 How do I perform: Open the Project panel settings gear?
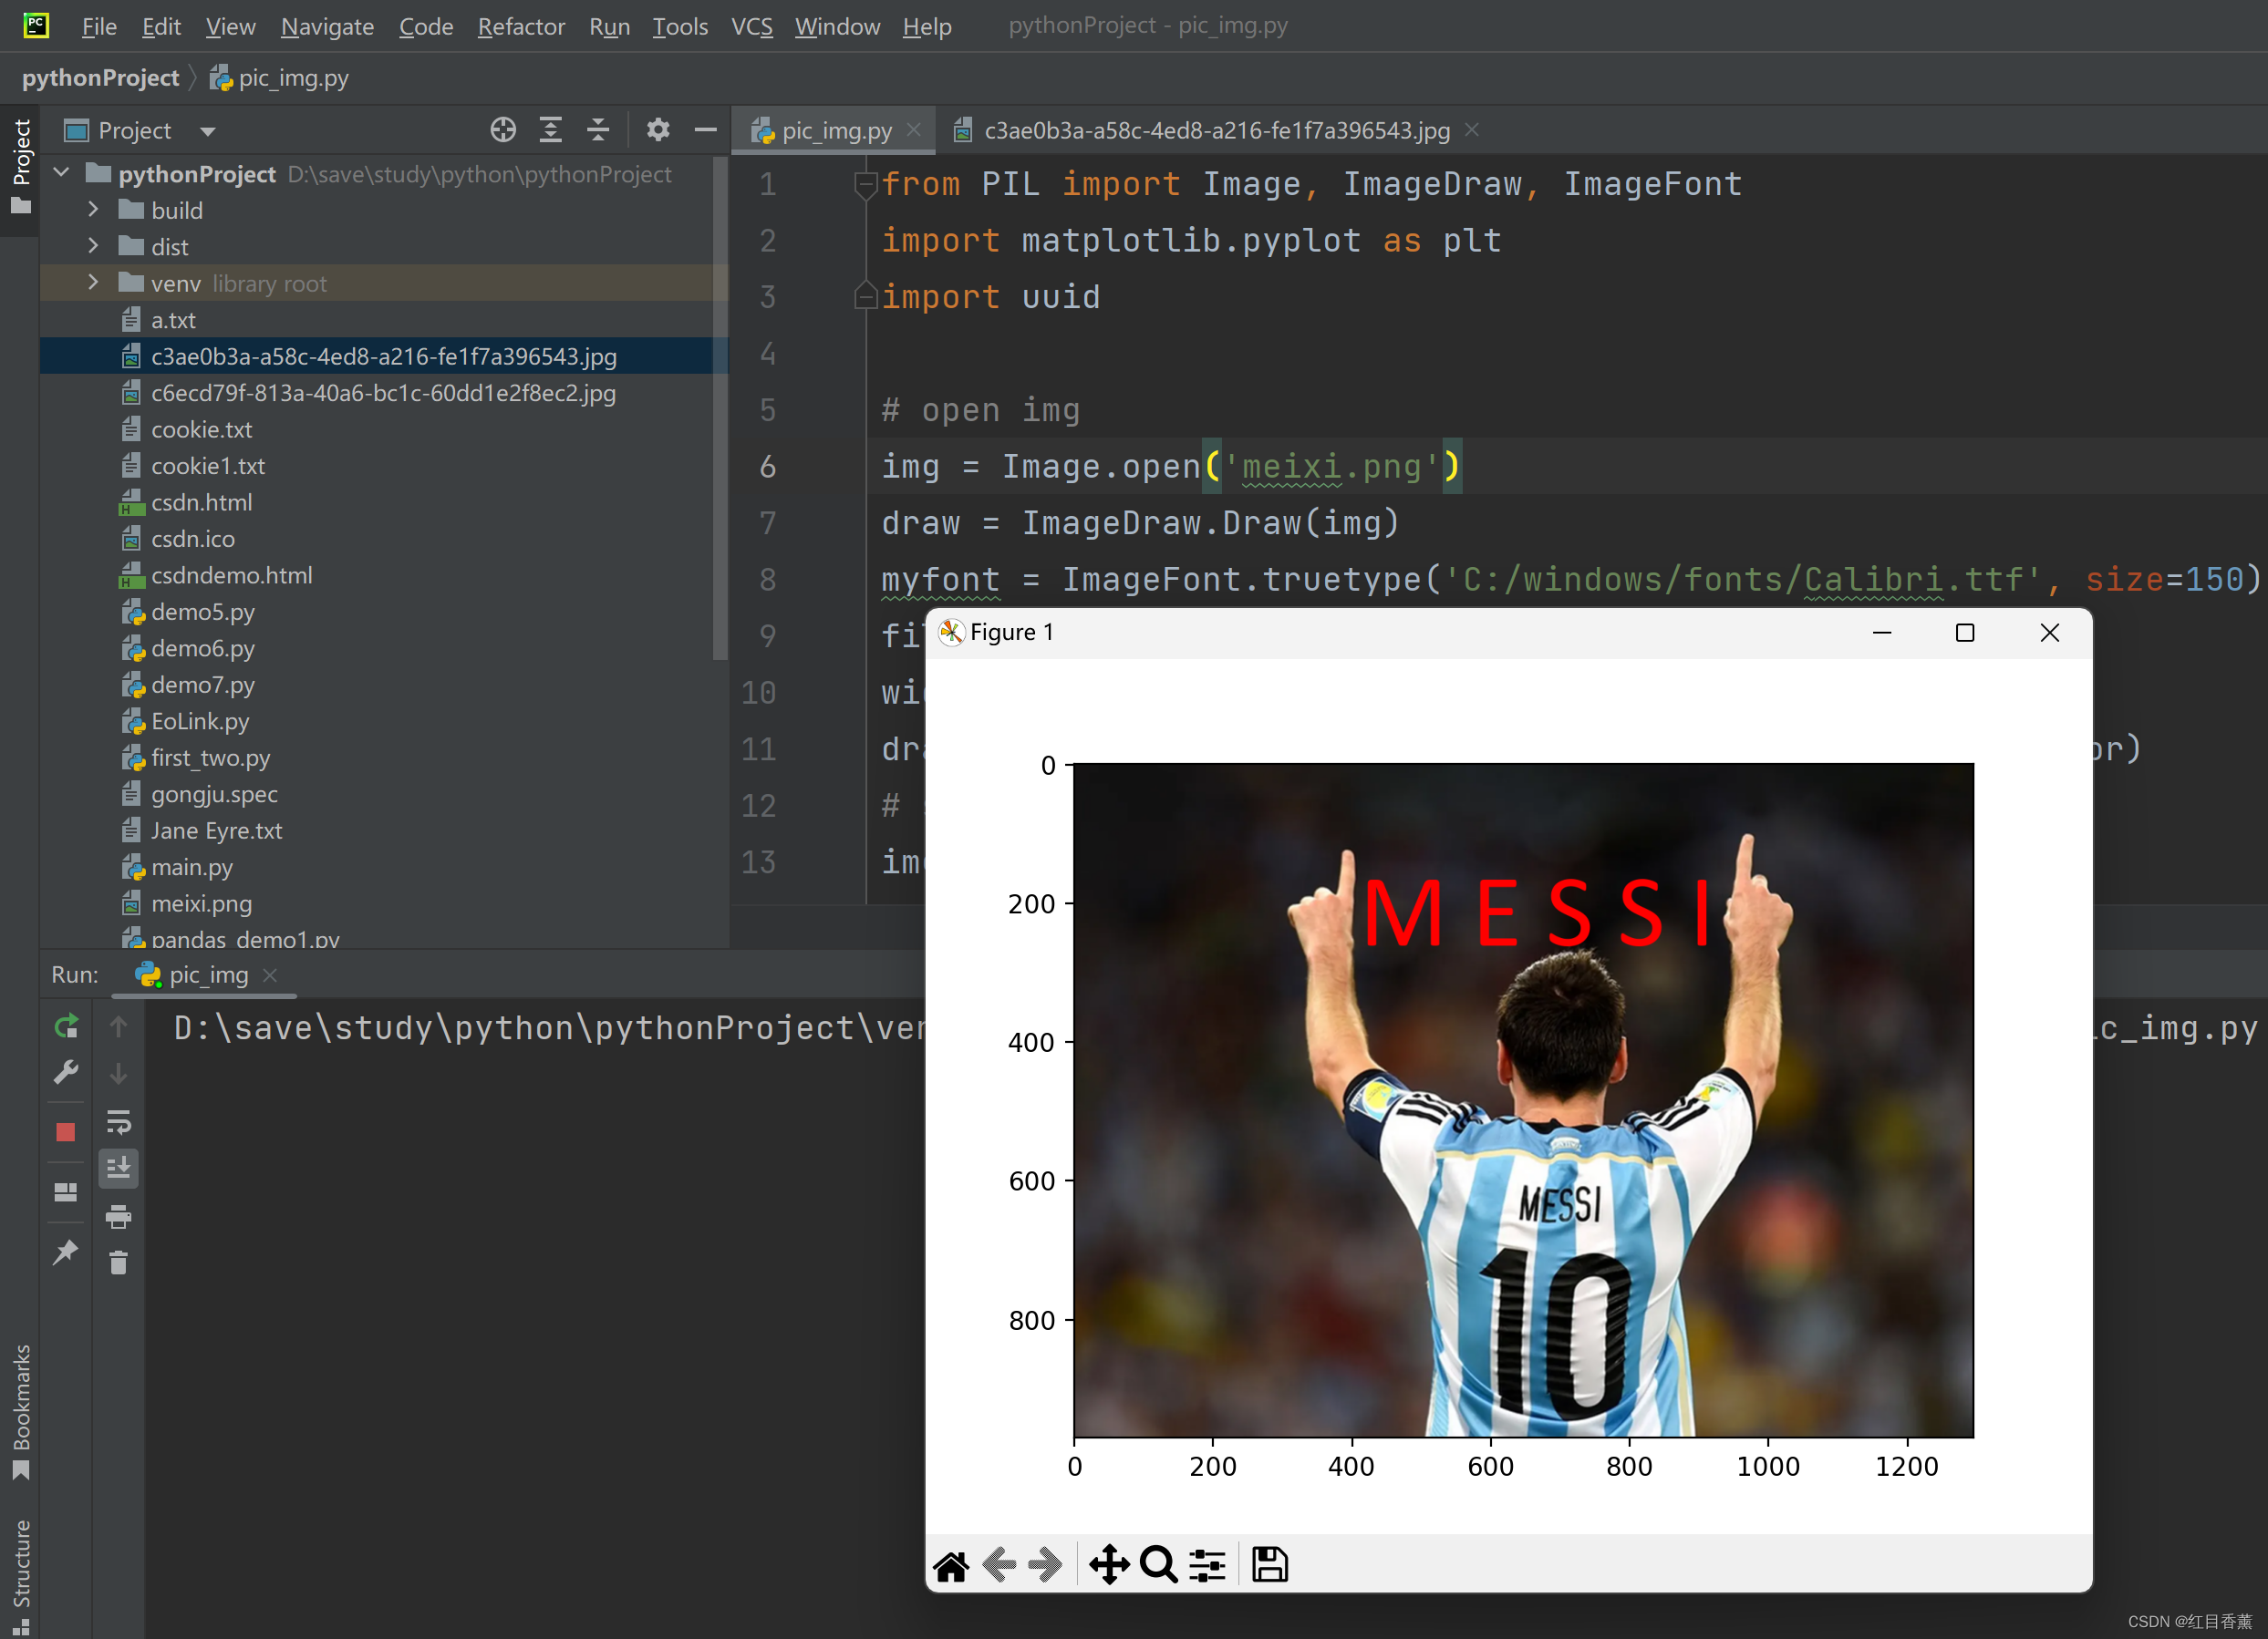[657, 130]
